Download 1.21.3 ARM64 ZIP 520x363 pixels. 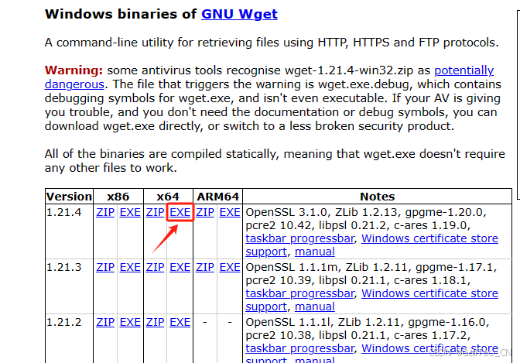(x=205, y=268)
